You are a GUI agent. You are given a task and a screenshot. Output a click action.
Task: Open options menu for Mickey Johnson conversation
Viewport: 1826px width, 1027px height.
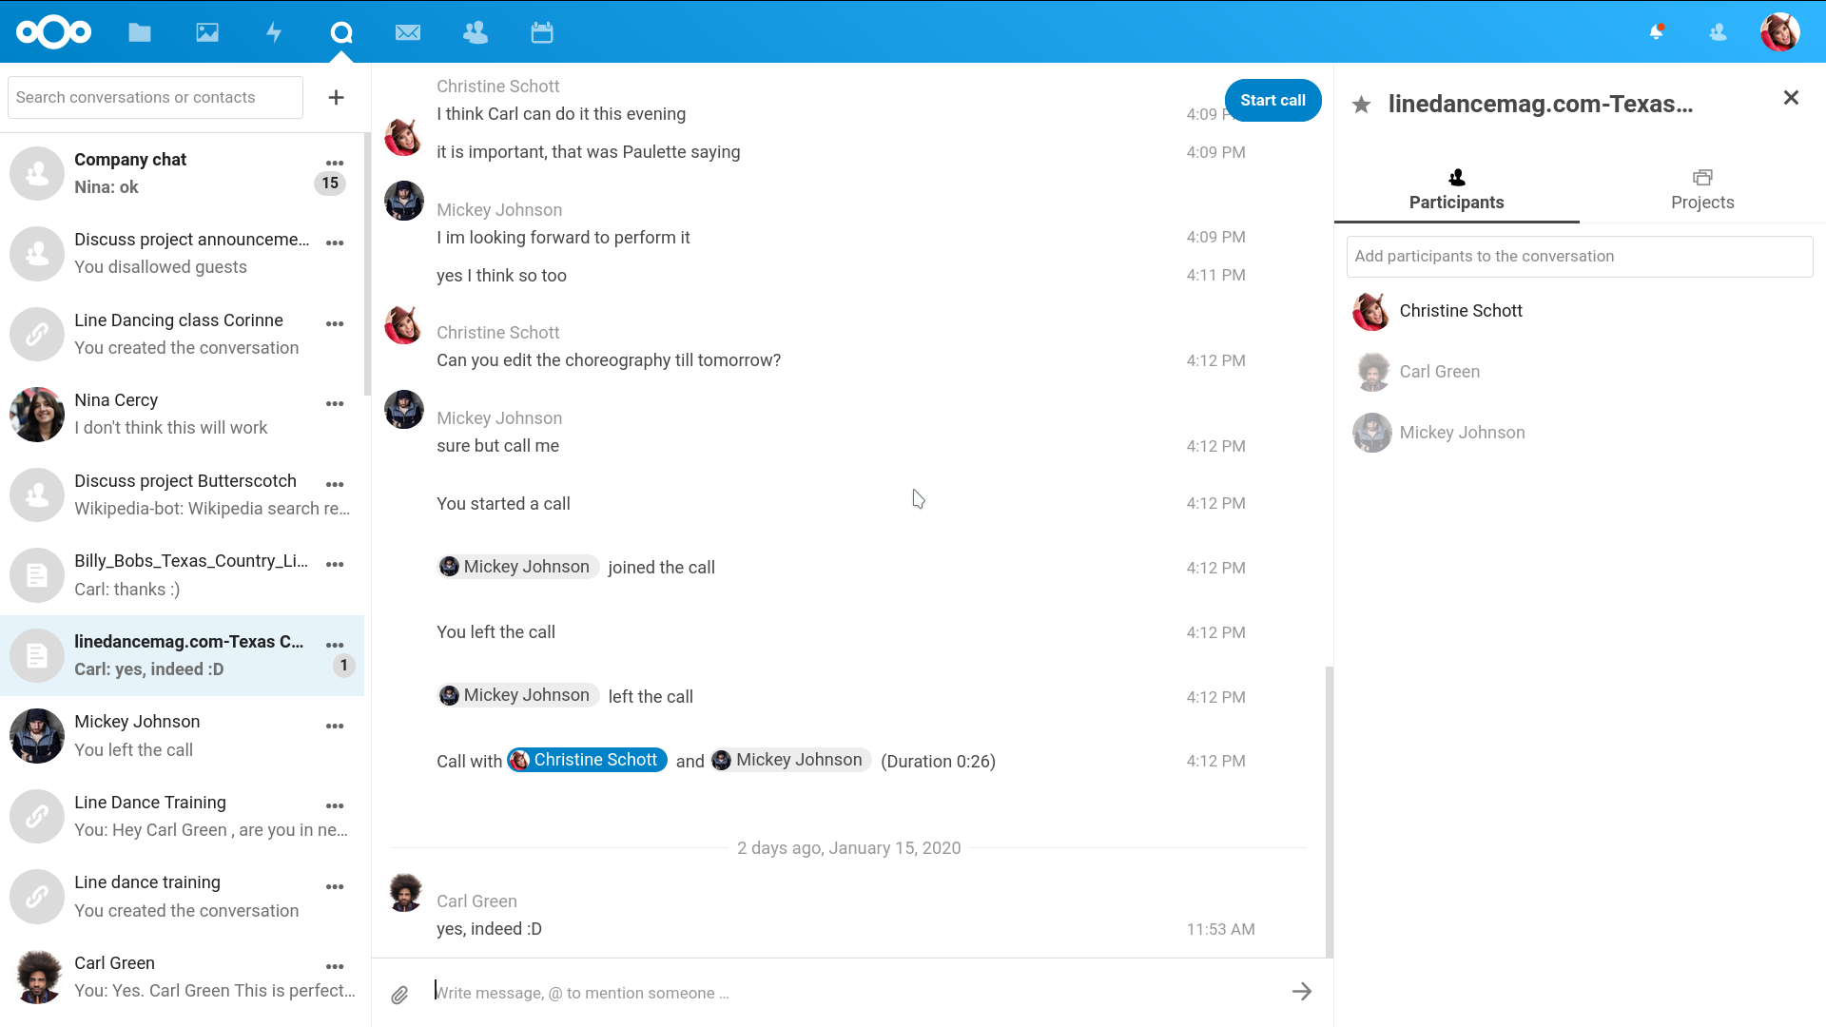(x=334, y=726)
